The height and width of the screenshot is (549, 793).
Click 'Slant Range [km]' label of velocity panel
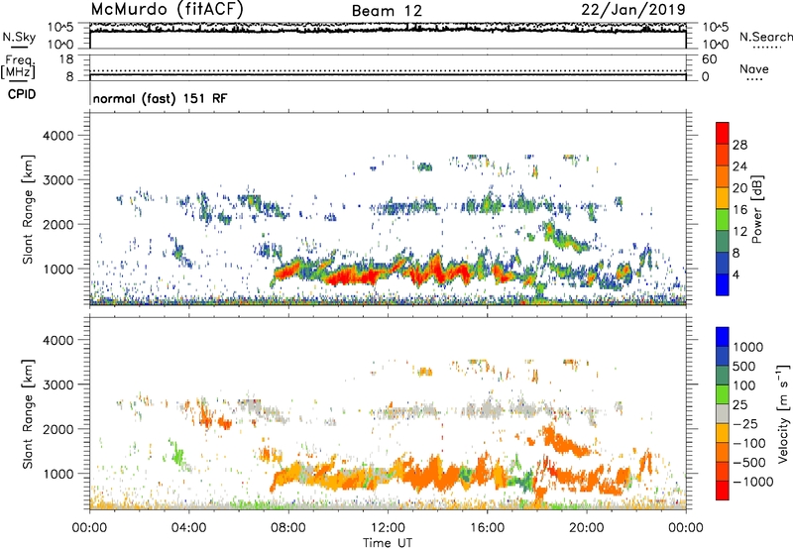tap(28, 414)
